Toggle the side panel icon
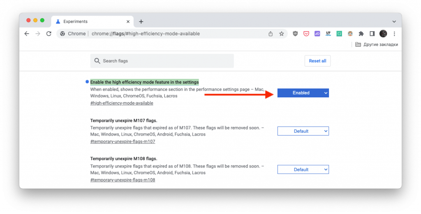This screenshot has height=214, width=421. coord(372,34)
